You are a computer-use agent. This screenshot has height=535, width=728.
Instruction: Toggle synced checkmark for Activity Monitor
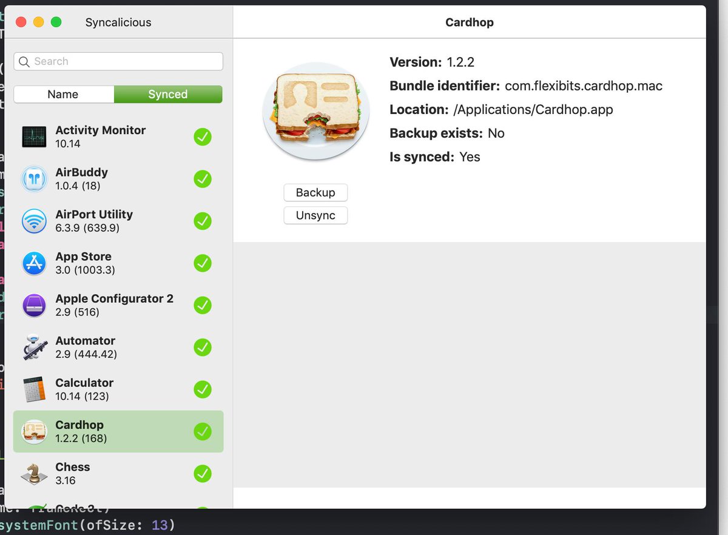point(203,137)
